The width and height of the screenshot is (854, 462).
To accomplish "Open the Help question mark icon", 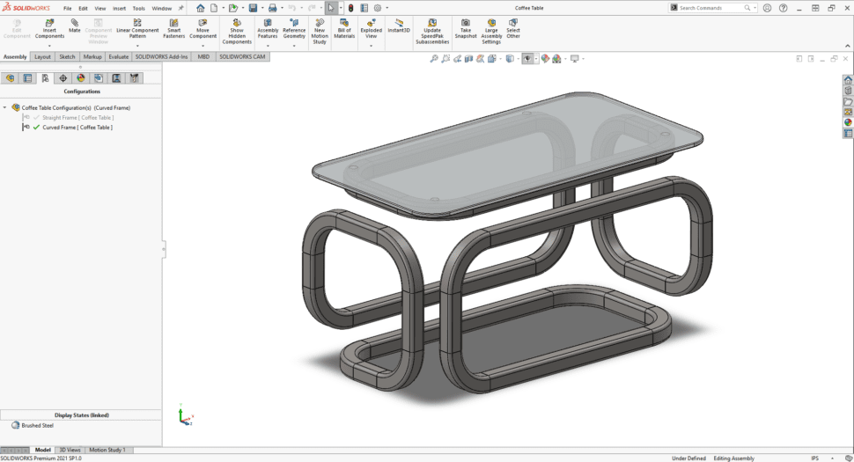I will click(x=784, y=8).
